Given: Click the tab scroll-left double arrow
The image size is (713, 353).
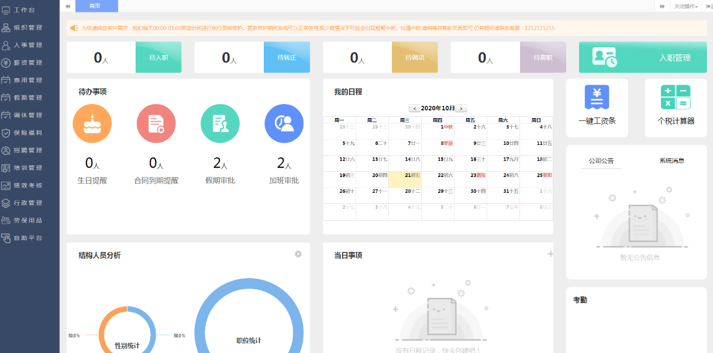Looking at the screenshot, I should (x=68, y=6).
